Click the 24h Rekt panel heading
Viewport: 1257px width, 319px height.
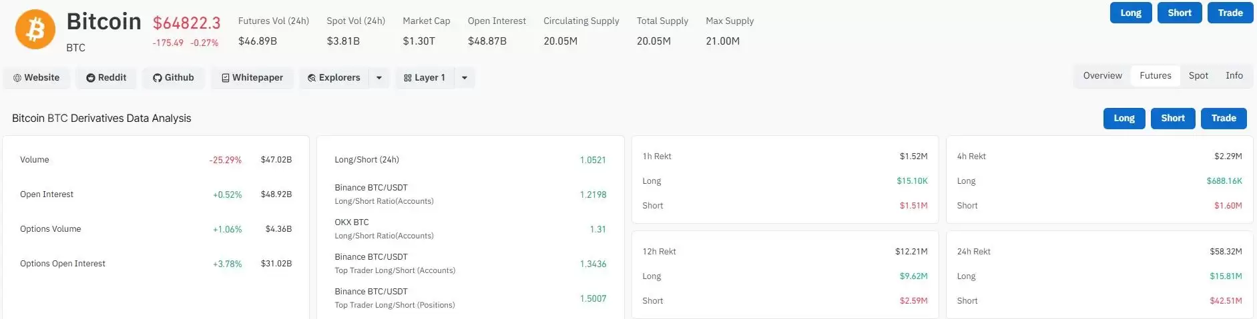click(x=973, y=252)
